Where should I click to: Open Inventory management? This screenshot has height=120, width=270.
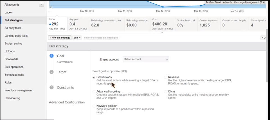click(19, 90)
